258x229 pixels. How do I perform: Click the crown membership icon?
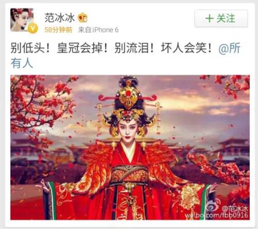83,18
